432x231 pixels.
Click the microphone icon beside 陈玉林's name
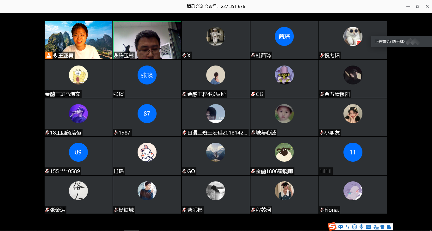[x=116, y=56]
